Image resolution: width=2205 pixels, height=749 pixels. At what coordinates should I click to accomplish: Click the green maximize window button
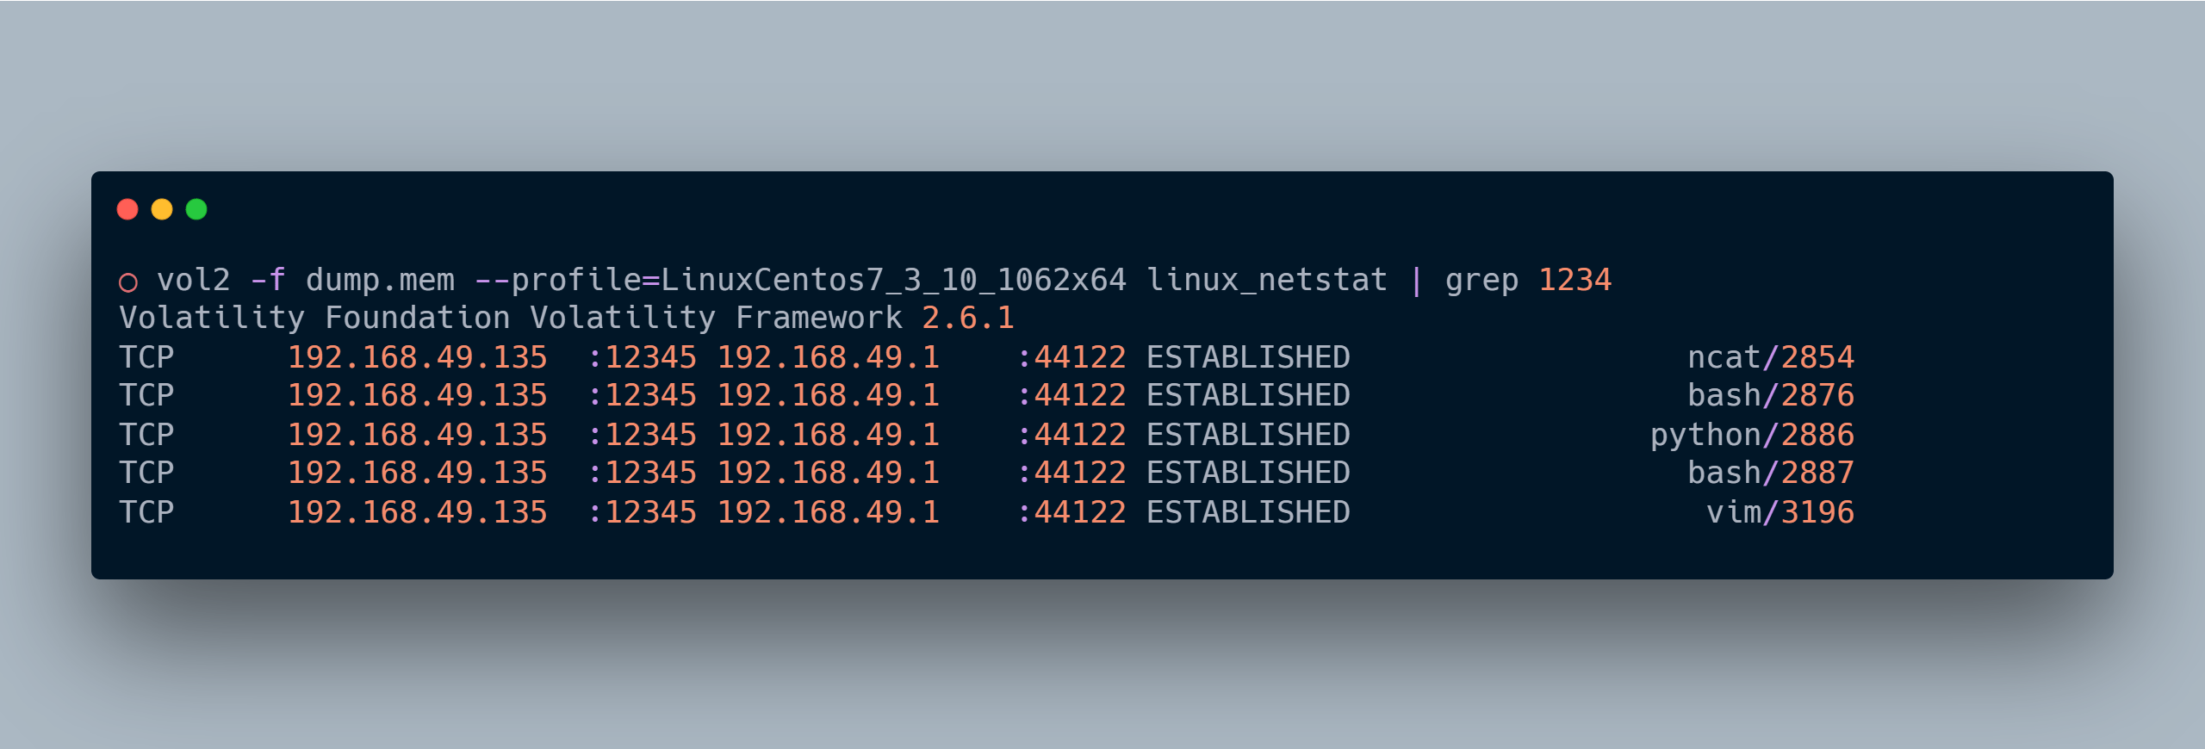point(196,209)
